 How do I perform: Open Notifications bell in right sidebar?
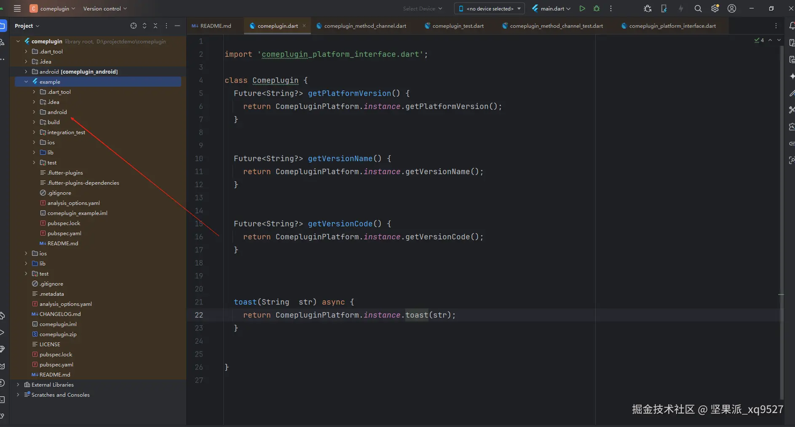point(792,26)
